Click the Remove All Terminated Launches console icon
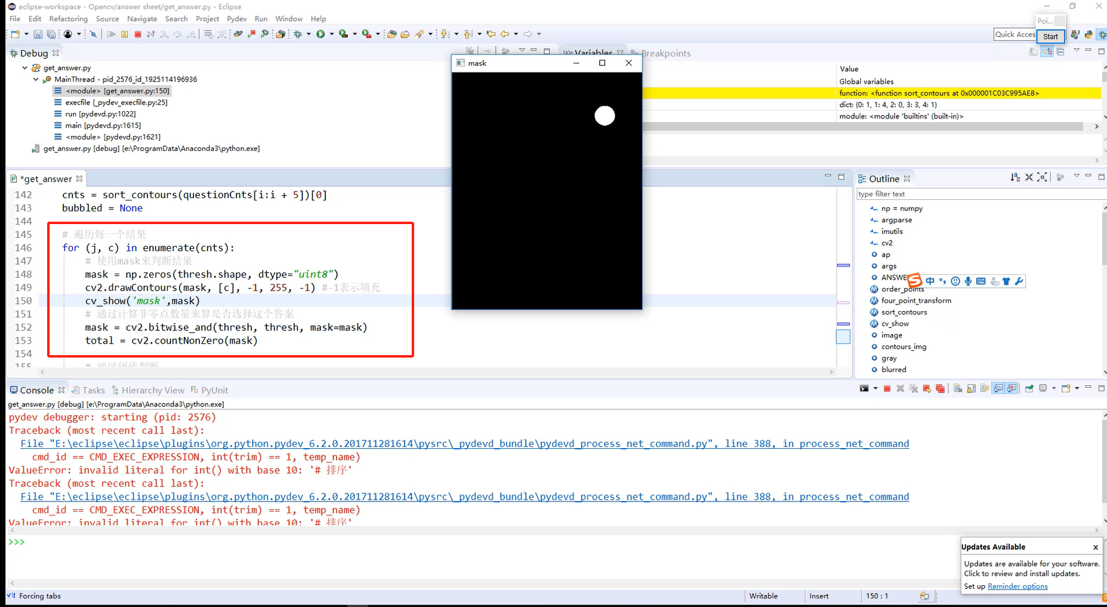 point(914,388)
